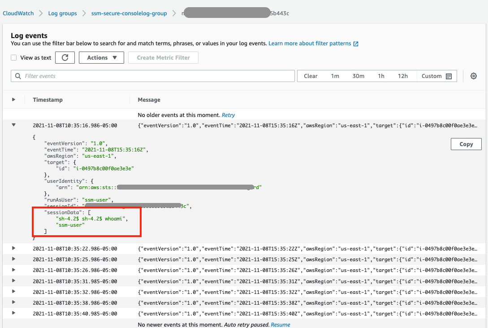Open the Actions dropdown
Viewport: 488px width, 328px height.
(x=101, y=57)
